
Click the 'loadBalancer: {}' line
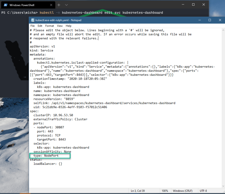48,164
